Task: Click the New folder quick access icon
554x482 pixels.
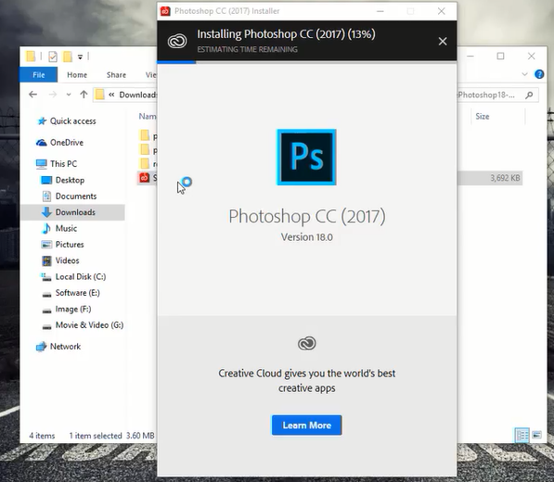Action: point(67,57)
